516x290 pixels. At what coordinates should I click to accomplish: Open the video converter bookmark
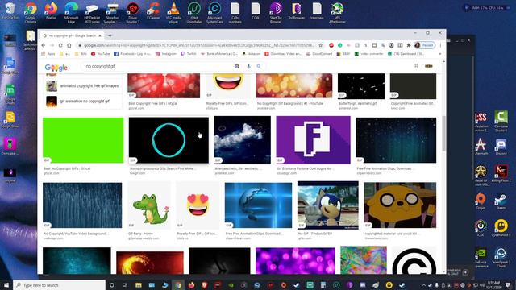[x=369, y=54]
